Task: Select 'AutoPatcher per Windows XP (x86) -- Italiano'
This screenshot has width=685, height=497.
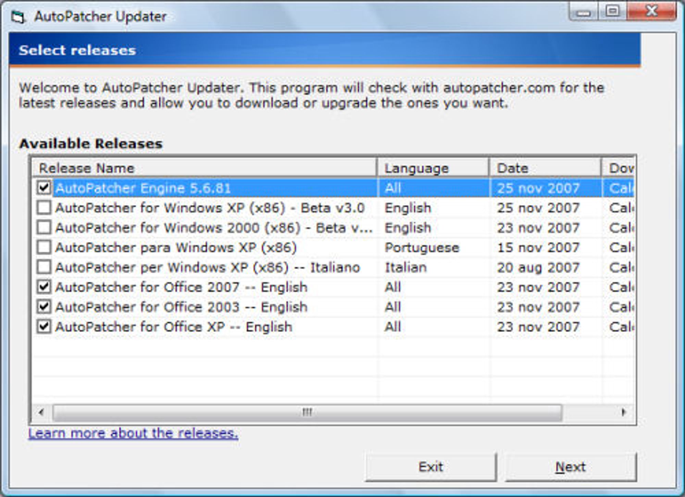Action: 208,267
